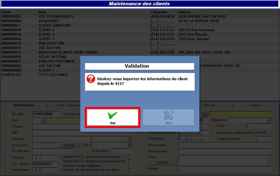This screenshot has height=176, width=280.
Task: Click the No client field showing 5148769885
Action: [46, 114]
